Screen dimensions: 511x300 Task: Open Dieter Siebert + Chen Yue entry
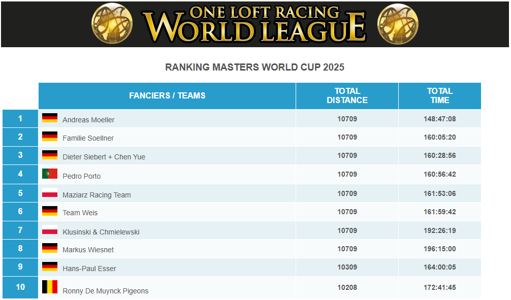104,157
